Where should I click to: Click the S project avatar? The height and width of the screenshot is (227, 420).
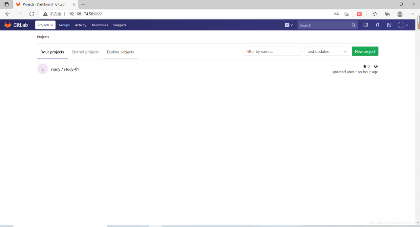42,69
